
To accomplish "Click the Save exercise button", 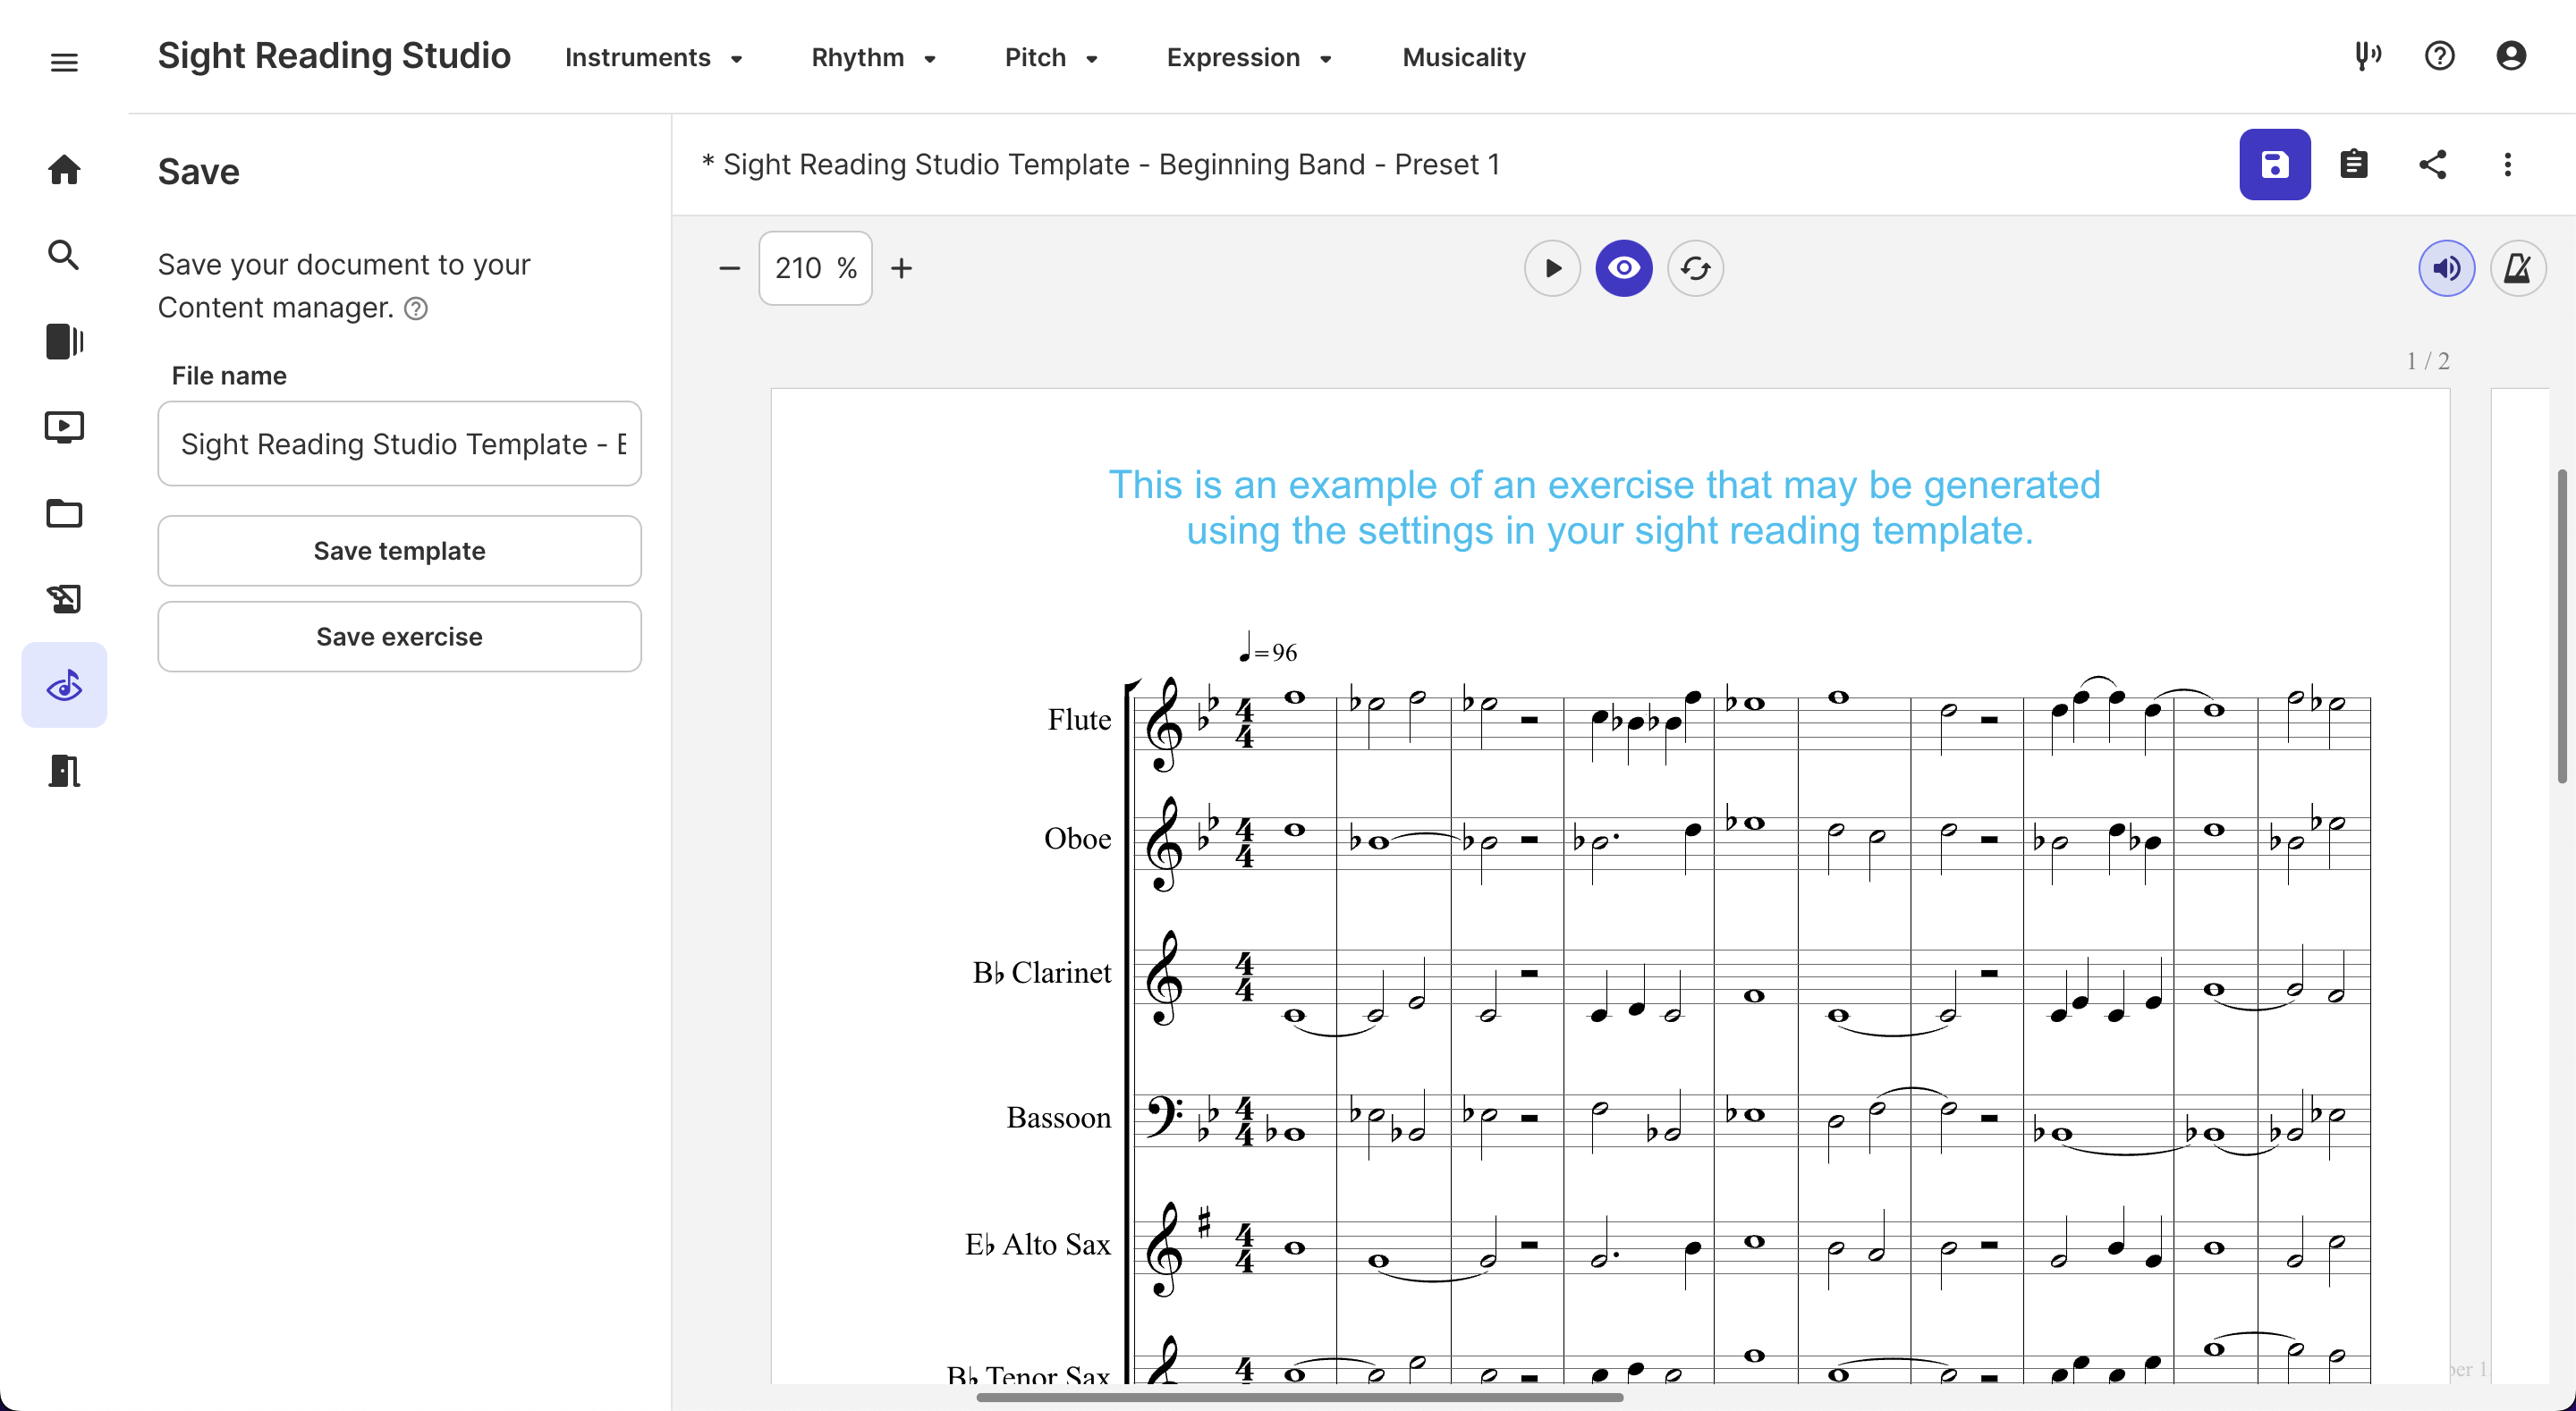I will 399,636.
